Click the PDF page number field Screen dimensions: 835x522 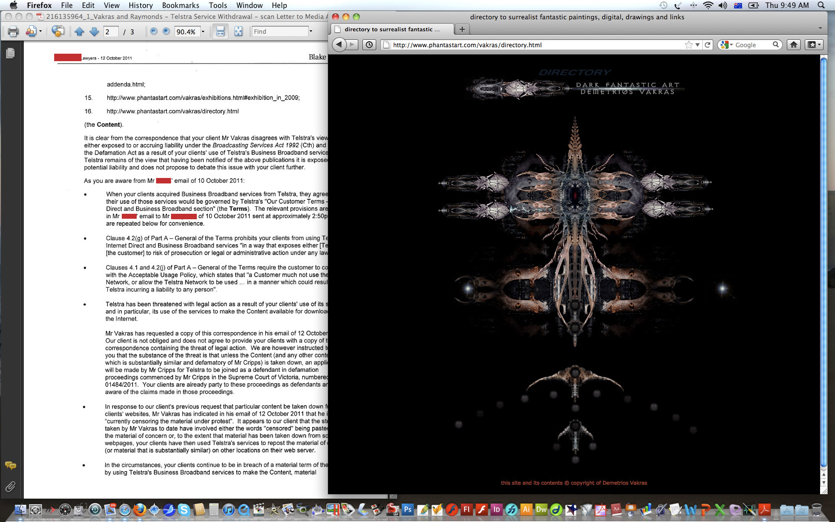[x=111, y=32]
